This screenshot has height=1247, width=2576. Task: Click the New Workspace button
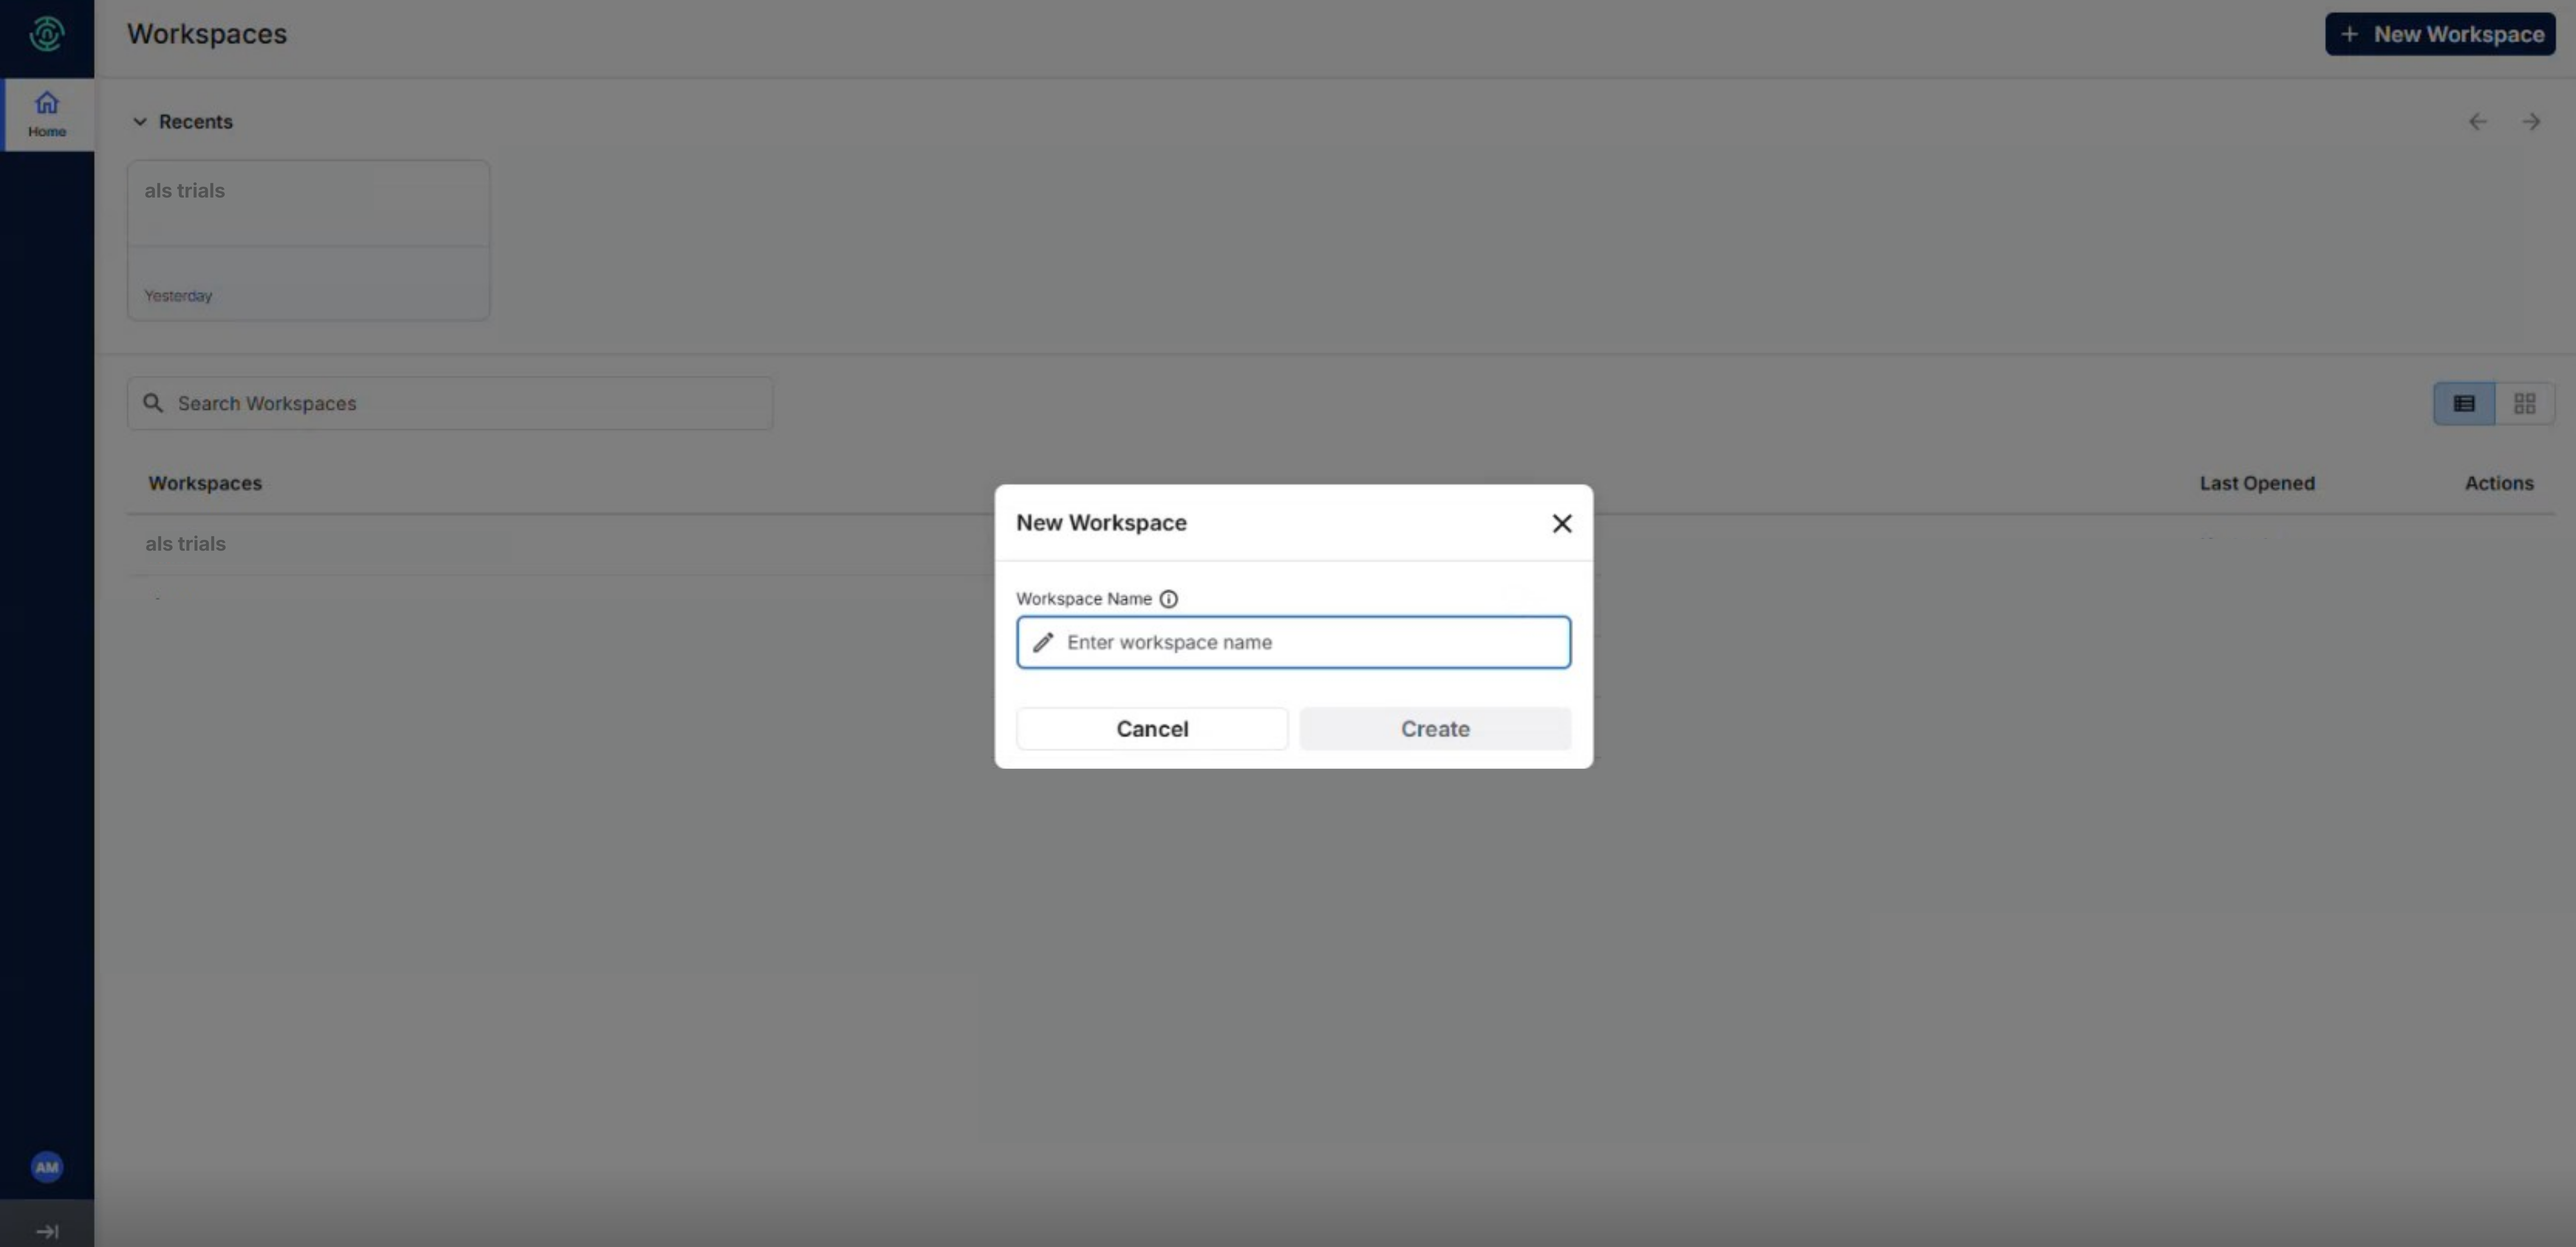coord(2440,34)
